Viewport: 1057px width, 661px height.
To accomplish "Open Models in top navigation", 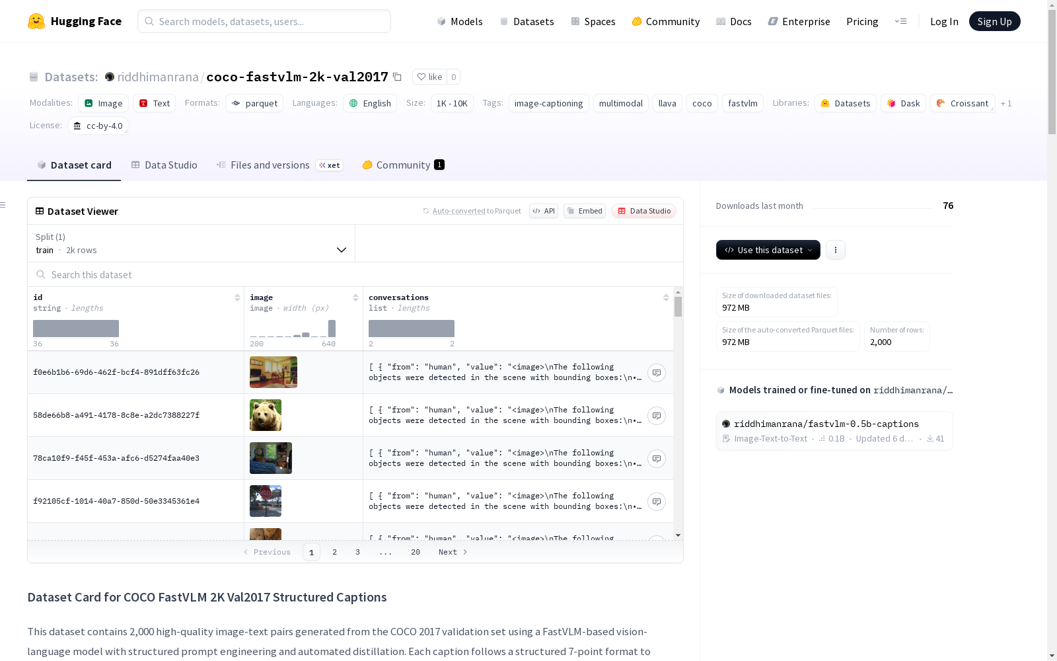I will click(x=460, y=21).
